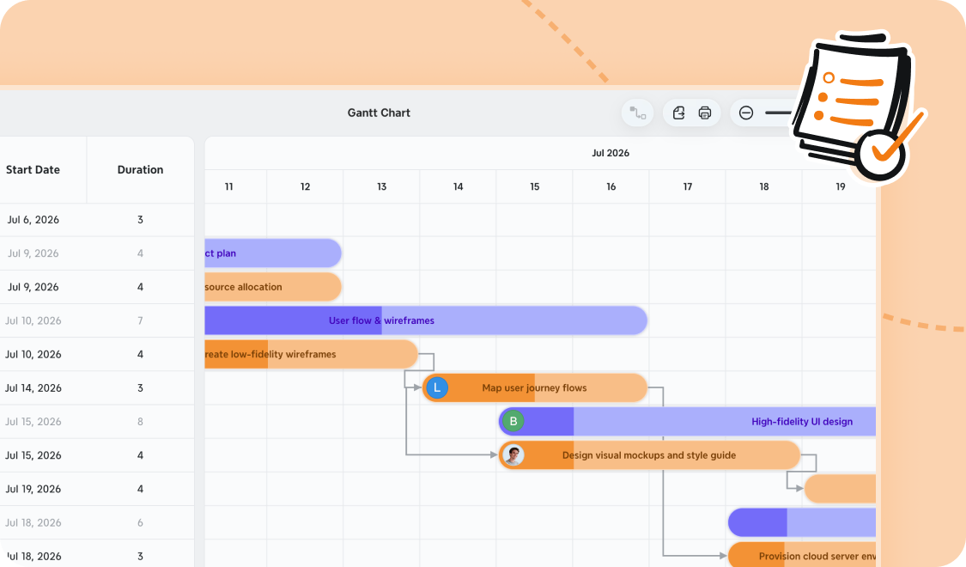Click the 'Jul 14, 2026' start date cell
The height and width of the screenshot is (567, 966).
[x=33, y=388]
